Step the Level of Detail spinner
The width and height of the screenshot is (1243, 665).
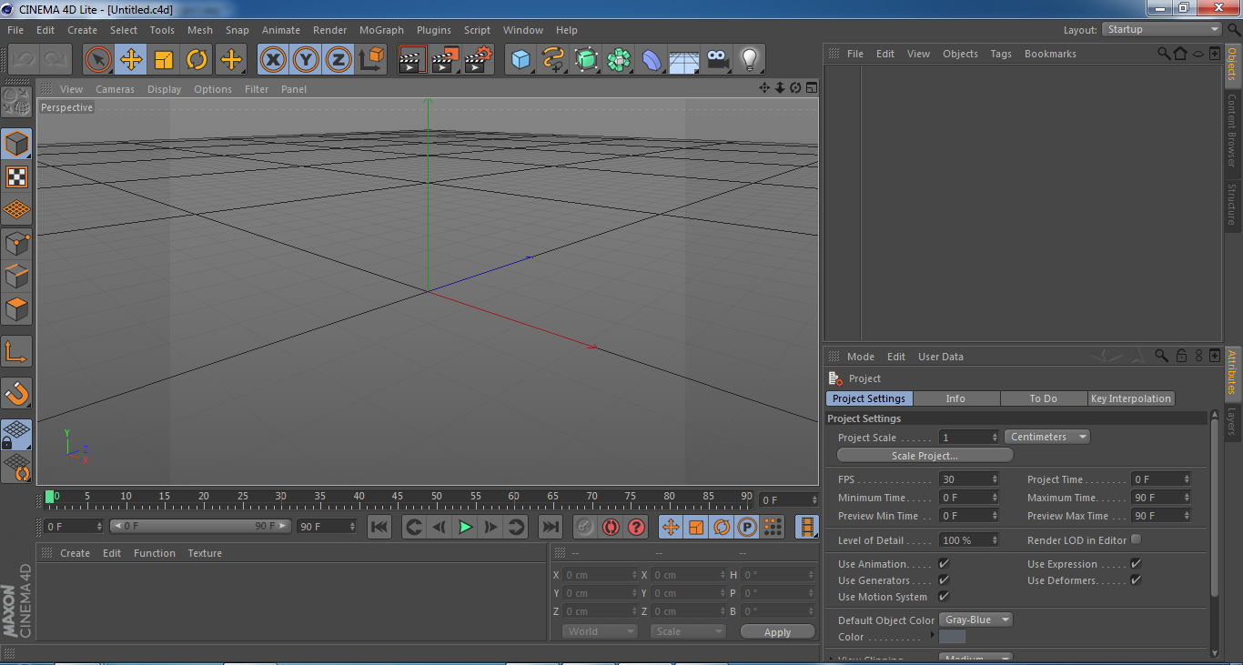[x=994, y=540]
